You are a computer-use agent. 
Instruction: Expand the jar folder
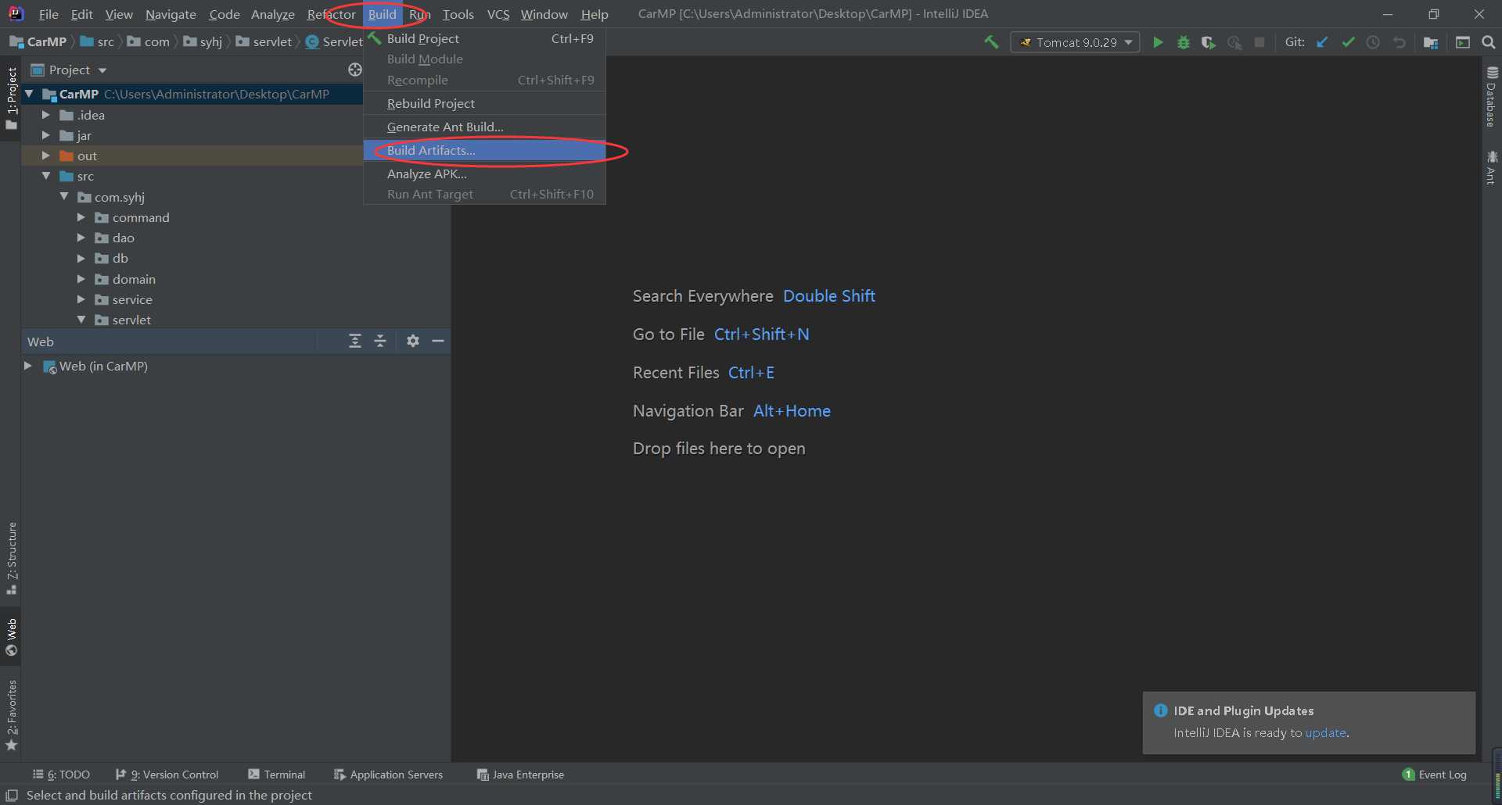[45, 135]
